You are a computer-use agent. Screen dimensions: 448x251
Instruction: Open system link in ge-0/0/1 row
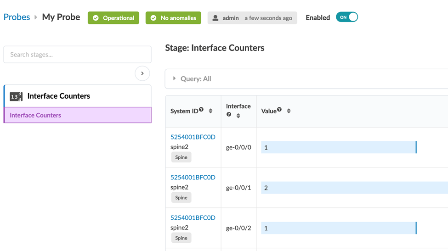(193, 177)
